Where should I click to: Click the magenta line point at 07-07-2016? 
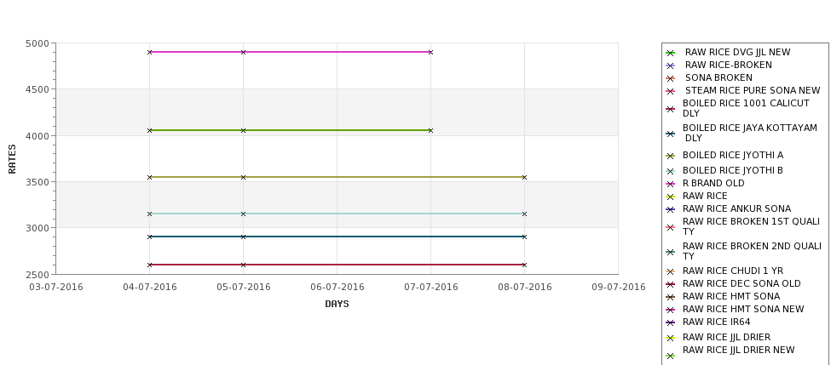click(x=430, y=52)
